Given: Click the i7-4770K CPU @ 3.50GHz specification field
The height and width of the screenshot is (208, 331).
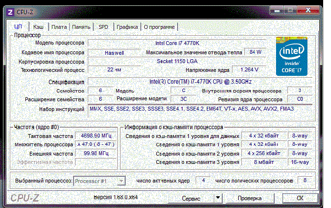Looking at the screenshot, I should (x=200, y=82).
